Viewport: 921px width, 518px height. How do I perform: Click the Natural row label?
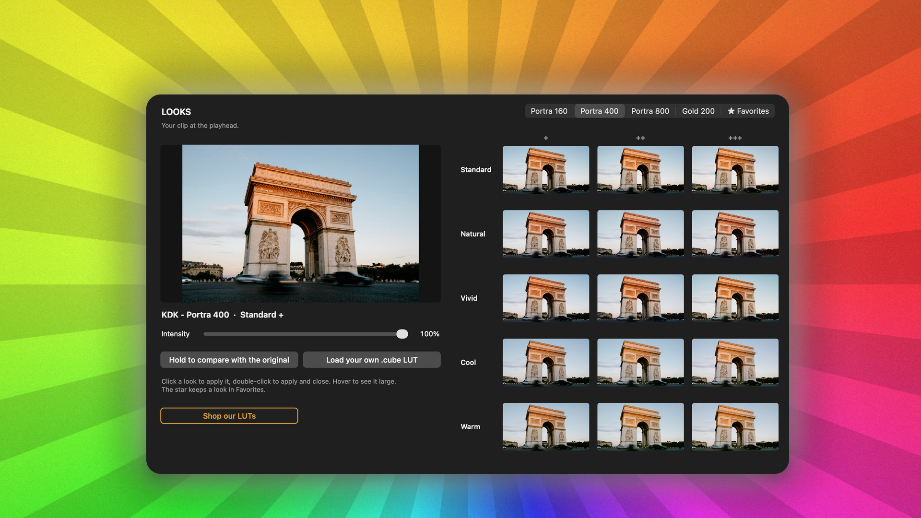point(473,234)
